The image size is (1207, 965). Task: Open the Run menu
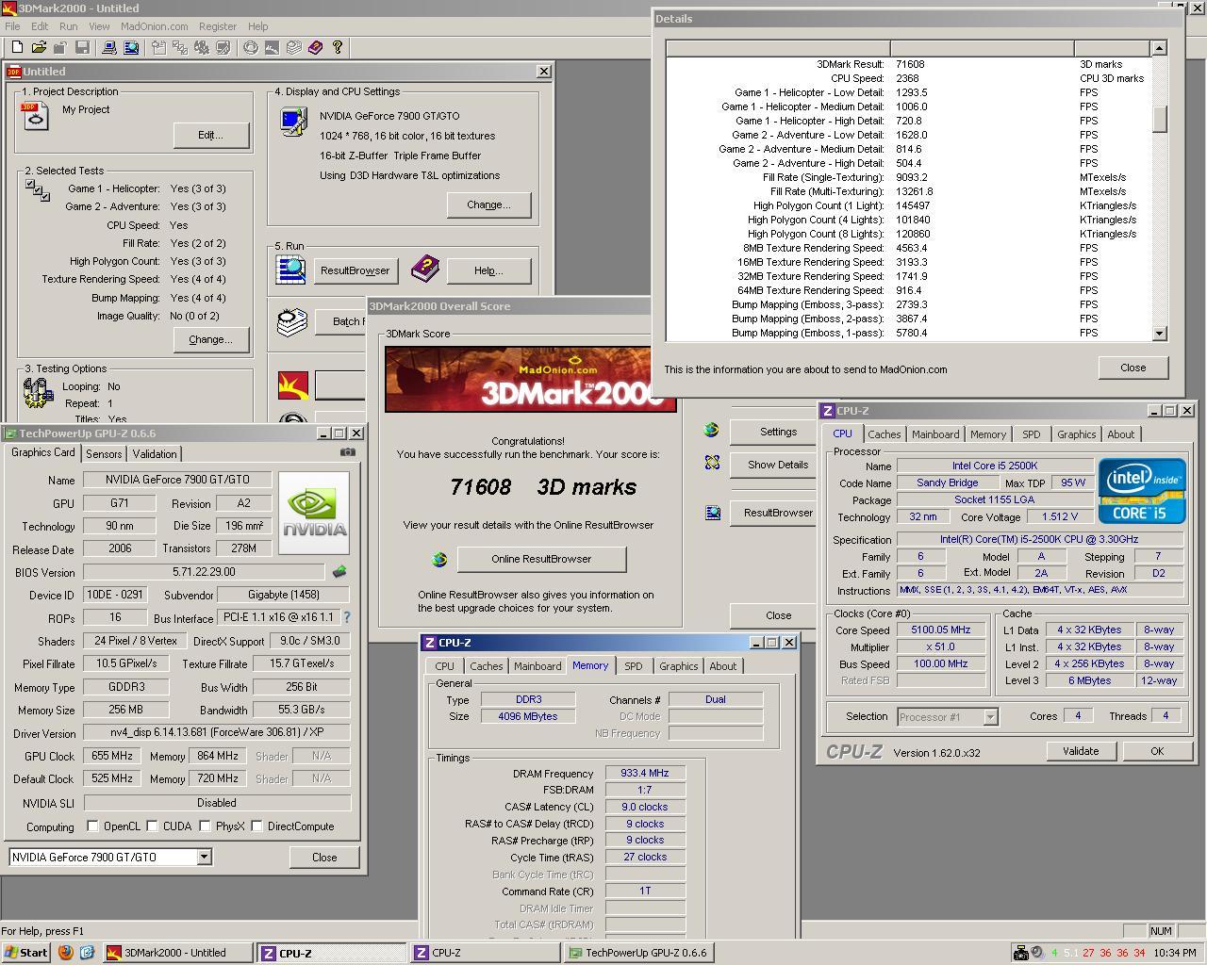click(68, 26)
